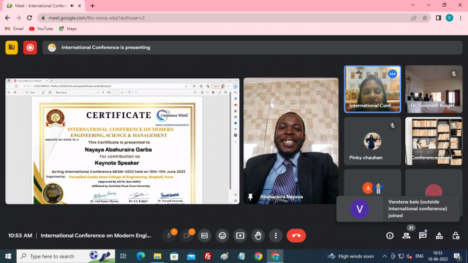Show the participants people list
468x263 pixels.
(406, 236)
